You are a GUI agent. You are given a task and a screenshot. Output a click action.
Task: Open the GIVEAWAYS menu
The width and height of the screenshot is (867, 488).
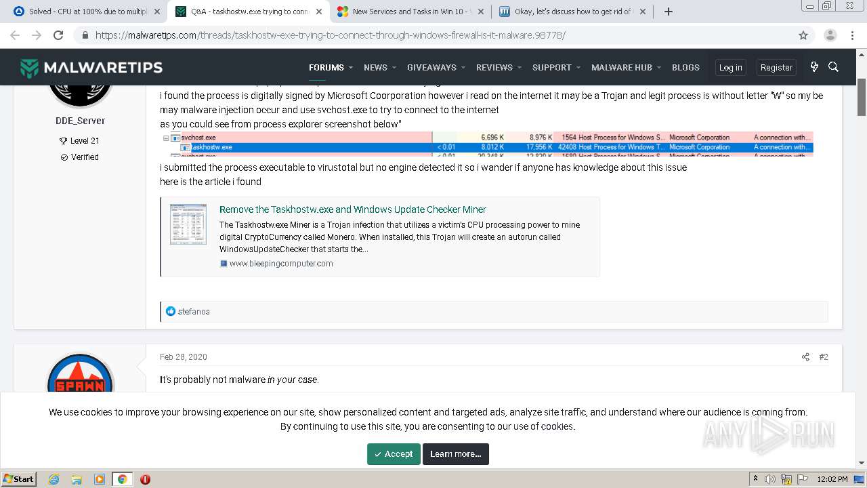(431, 67)
